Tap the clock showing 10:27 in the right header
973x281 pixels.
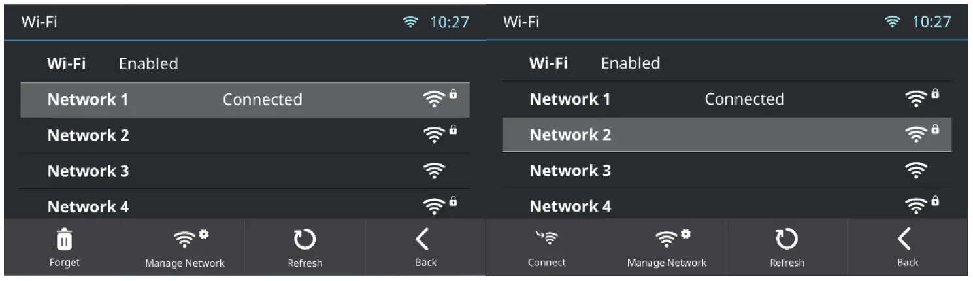pos(932,22)
